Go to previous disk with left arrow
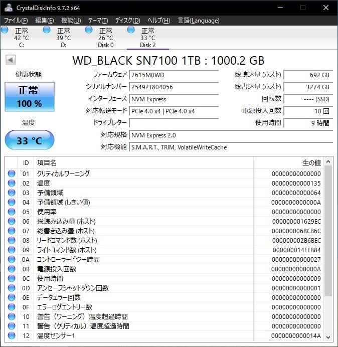 coord(11,60)
